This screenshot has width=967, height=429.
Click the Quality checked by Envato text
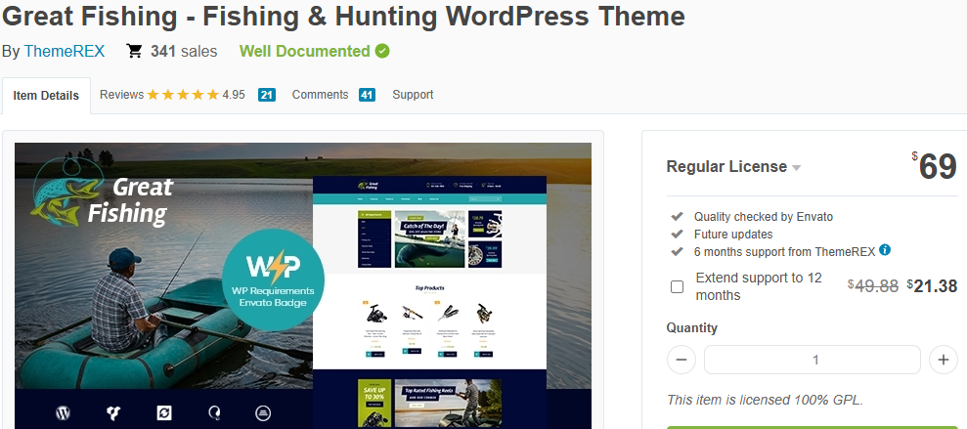click(x=764, y=216)
